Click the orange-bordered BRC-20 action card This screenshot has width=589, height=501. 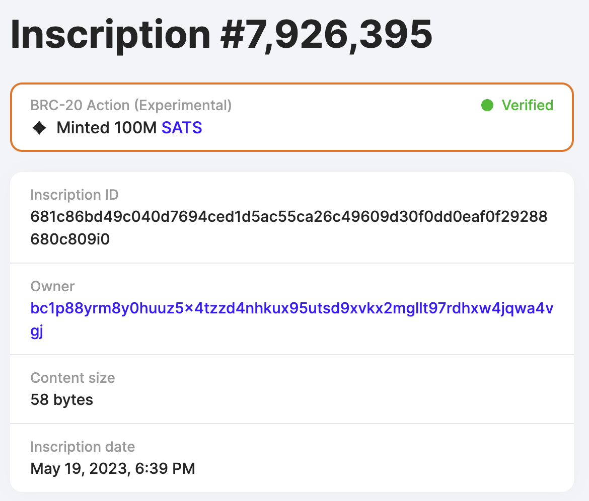(292, 117)
